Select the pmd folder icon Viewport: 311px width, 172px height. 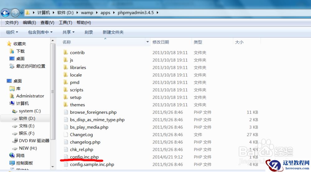66,82
